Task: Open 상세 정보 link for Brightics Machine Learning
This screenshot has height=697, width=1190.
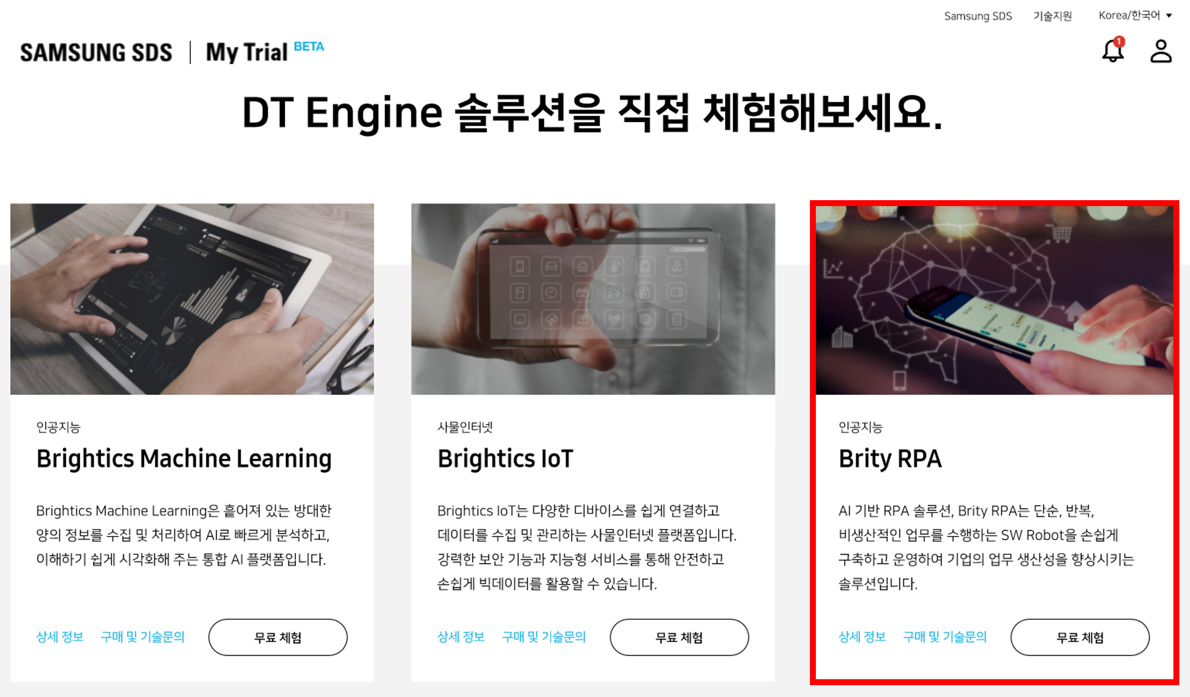Action: tap(60, 637)
